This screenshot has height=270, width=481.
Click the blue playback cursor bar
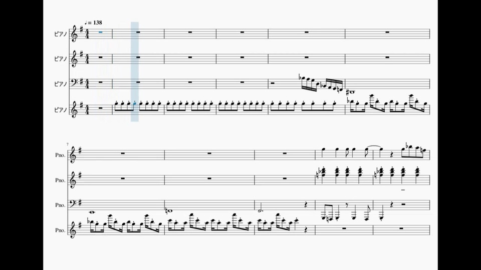135,71
